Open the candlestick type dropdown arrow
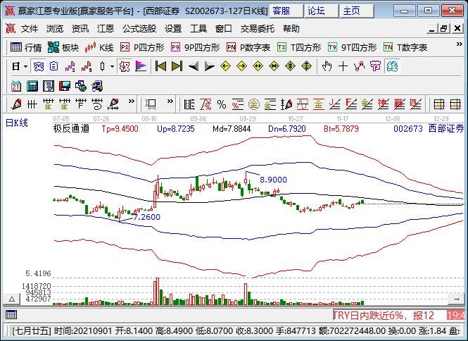 coord(112,66)
